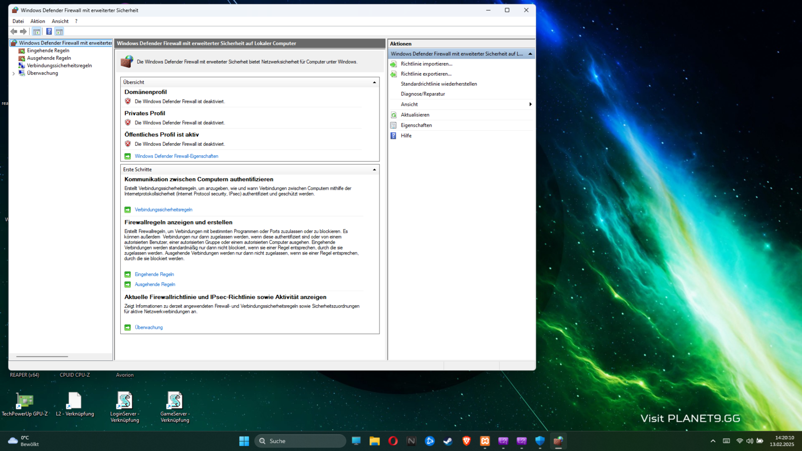
Task: Open the Ansicht submenu arrow in Aktionen
Action: 530,104
